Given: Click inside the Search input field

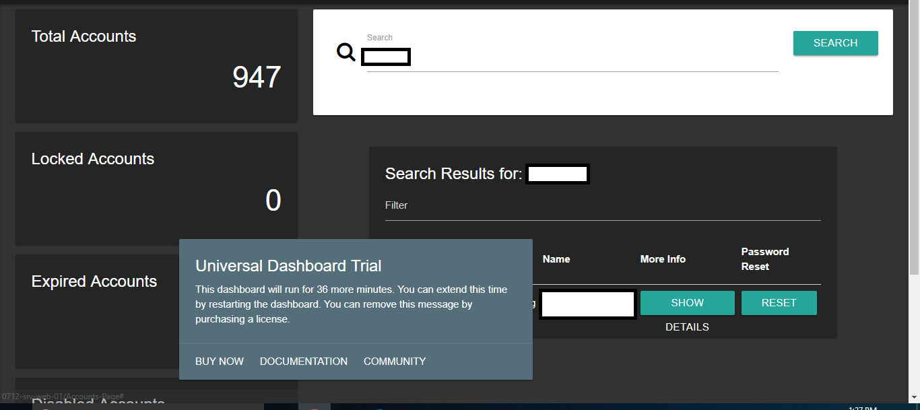Looking at the screenshot, I should (x=385, y=57).
